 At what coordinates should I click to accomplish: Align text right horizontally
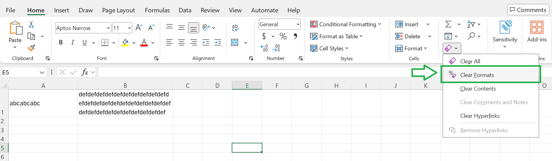194,42
